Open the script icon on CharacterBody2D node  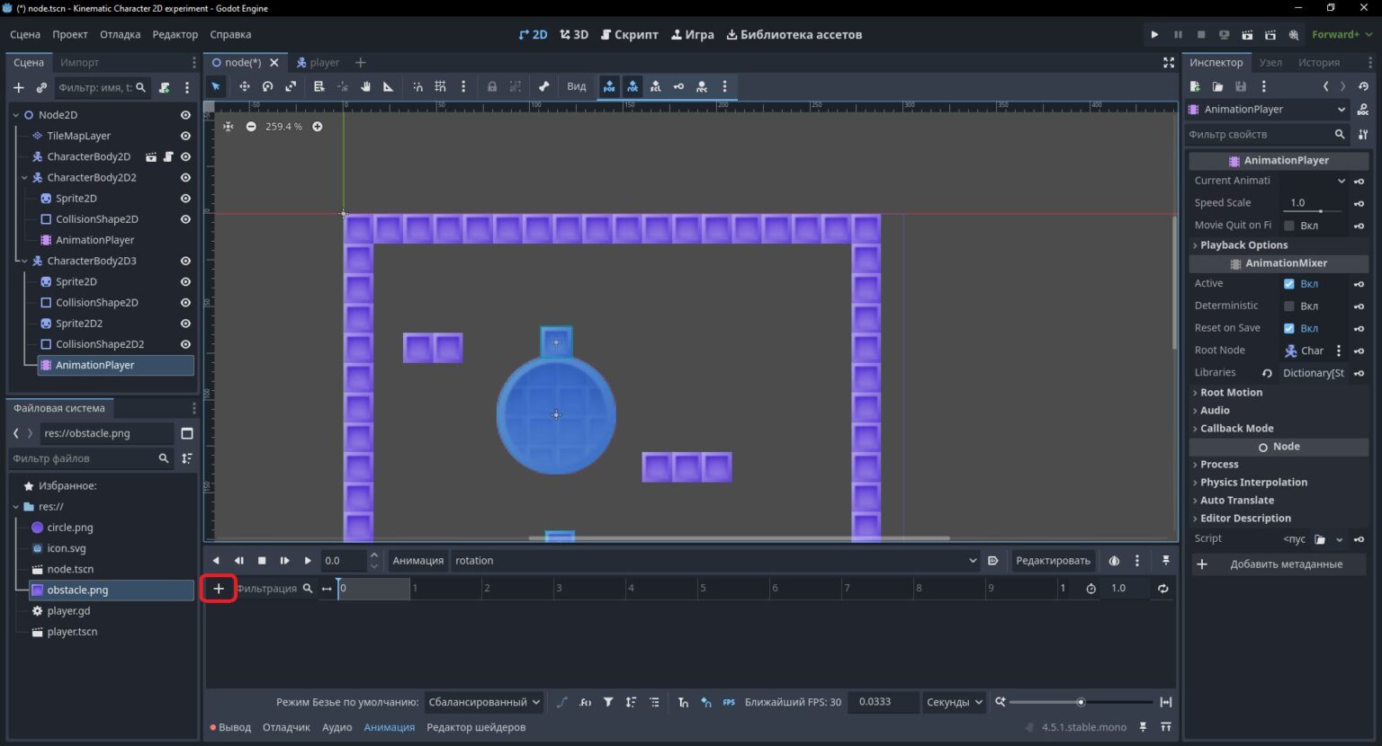coord(168,156)
